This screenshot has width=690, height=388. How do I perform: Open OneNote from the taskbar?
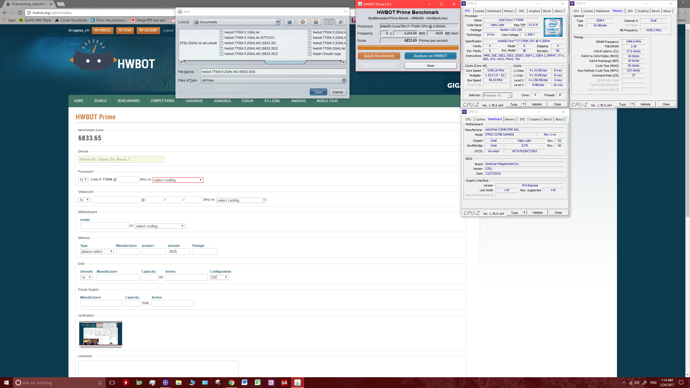pos(271,383)
